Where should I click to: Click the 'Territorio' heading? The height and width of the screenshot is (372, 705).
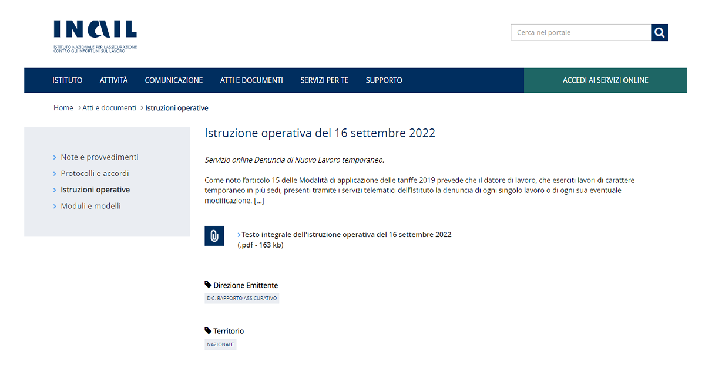point(229,331)
